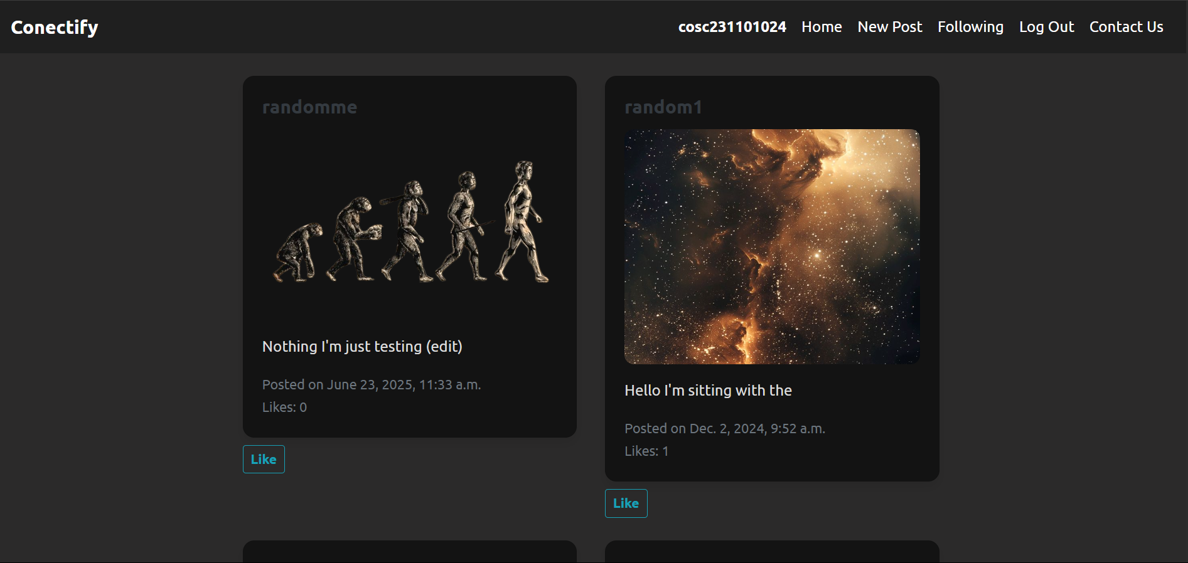Viewport: 1188px width, 563px height.
Task: Open the Contact Us page
Action: [1126, 27]
